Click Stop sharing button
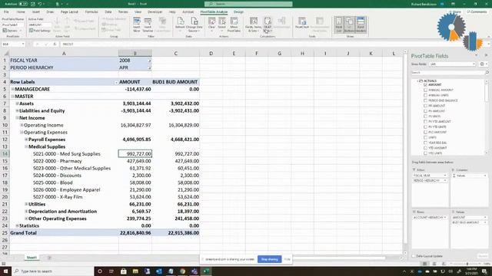 (x=270, y=259)
